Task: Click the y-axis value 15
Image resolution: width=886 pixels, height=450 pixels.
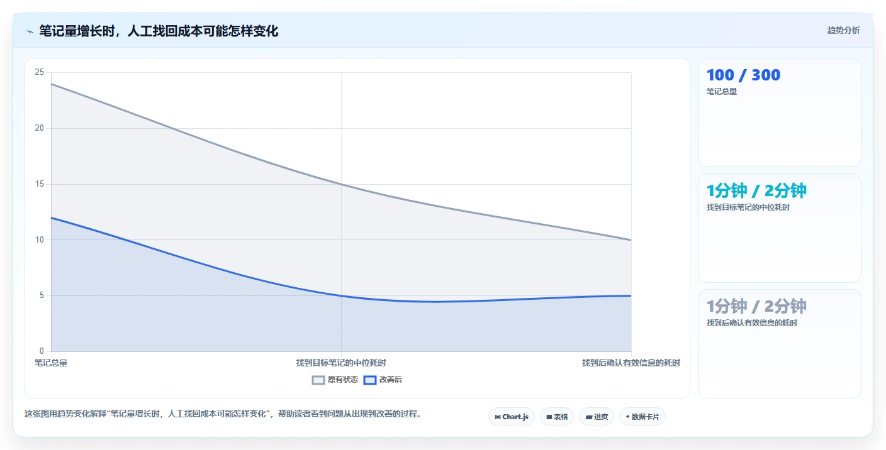Action: [40, 184]
